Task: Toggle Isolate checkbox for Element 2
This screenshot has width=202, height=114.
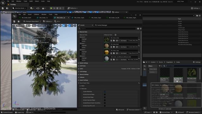Action: 81,54
